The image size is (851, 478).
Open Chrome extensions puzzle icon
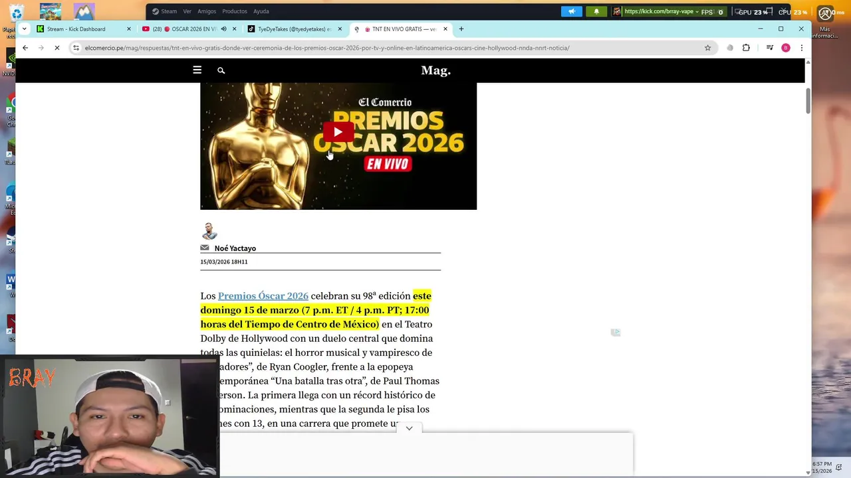(746, 48)
